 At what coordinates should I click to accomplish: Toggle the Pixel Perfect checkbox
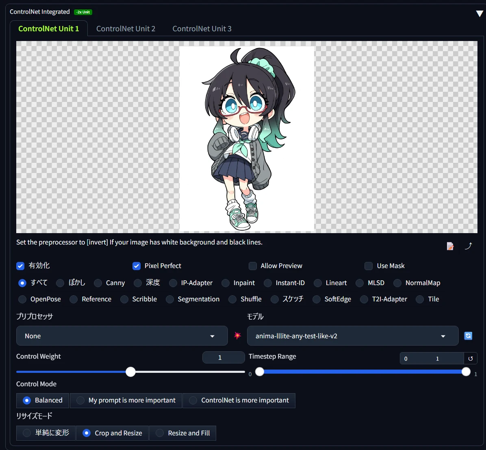[x=137, y=266]
